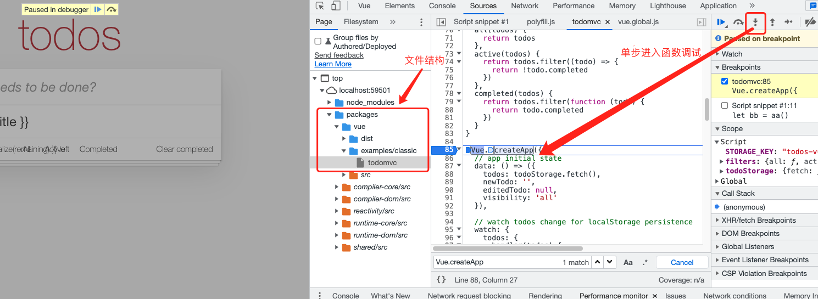Screen dimensions: 818x299
Task: Switch to Filesystem navigator tab
Action: pos(361,22)
